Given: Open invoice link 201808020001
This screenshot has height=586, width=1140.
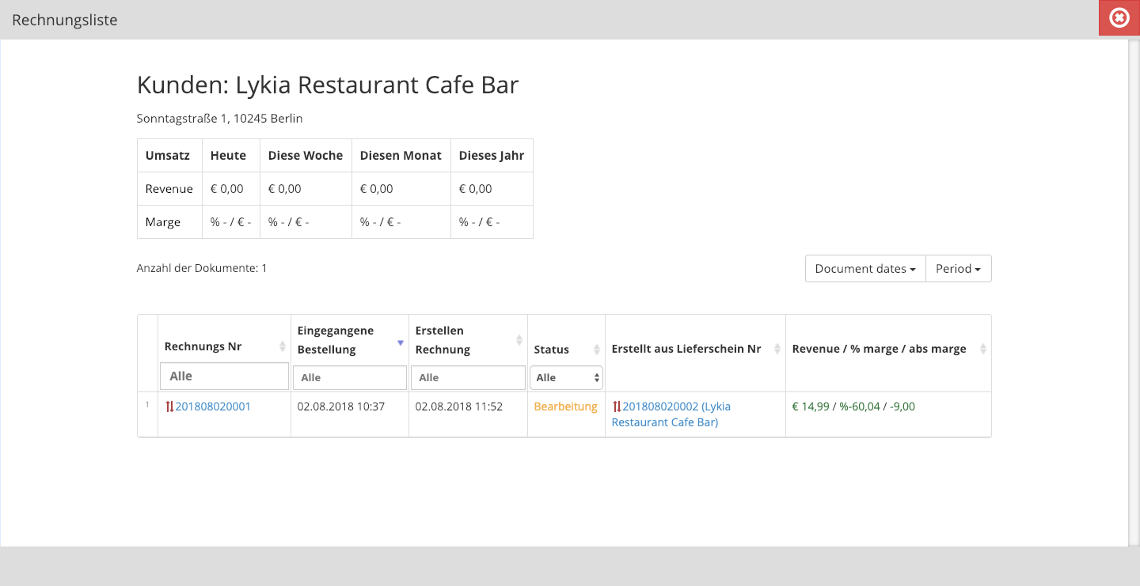Looking at the screenshot, I should coord(213,406).
